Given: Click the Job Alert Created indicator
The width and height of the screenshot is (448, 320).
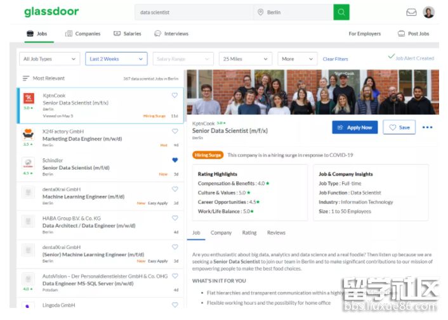Looking at the screenshot, I should (x=411, y=58).
